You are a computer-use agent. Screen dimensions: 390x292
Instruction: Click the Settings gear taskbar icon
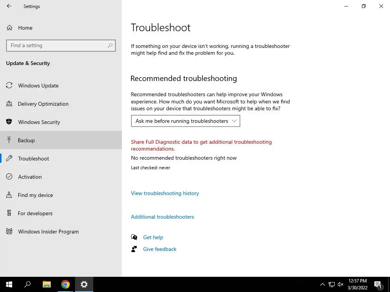pos(84,284)
